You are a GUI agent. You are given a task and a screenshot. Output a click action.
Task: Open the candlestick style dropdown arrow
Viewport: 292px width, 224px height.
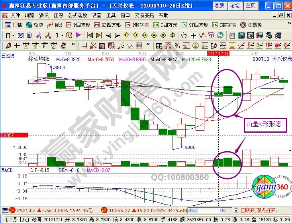[62, 35]
